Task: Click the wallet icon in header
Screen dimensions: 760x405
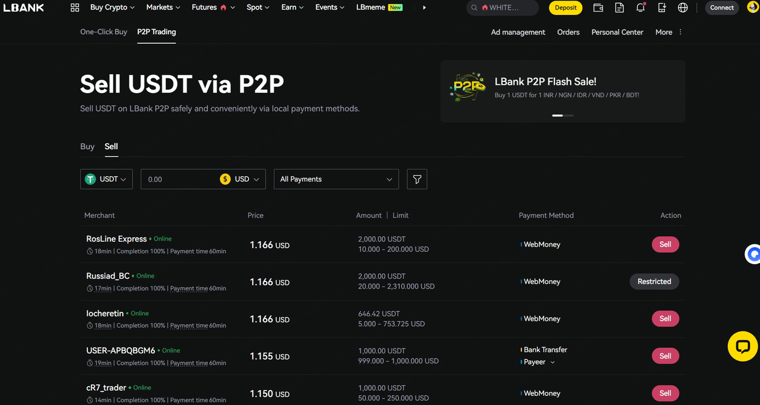Action: (x=598, y=8)
